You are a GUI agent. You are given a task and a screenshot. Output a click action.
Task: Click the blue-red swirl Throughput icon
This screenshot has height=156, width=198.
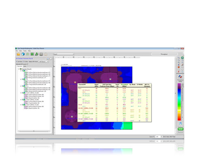pyautogui.click(x=180, y=77)
